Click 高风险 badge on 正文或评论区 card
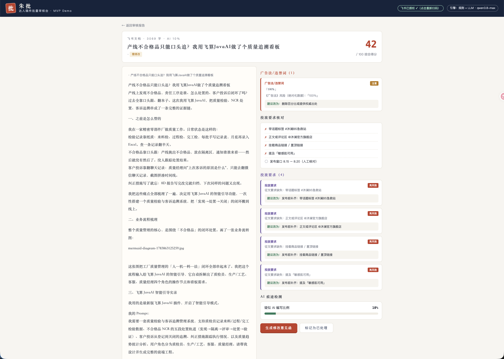Image resolution: width=504 pixels, height=359 pixels. (373, 214)
